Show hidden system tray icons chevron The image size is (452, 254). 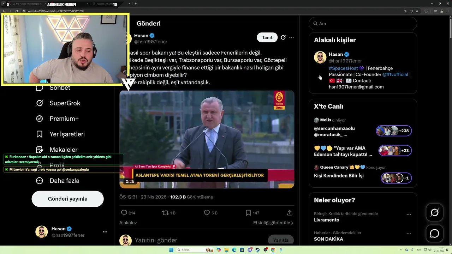point(402,250)
